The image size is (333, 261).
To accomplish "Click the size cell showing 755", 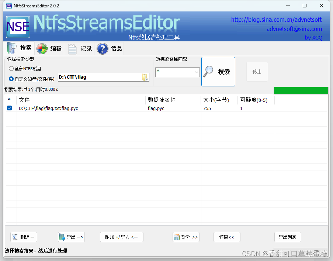I will [x=207, y=109].
